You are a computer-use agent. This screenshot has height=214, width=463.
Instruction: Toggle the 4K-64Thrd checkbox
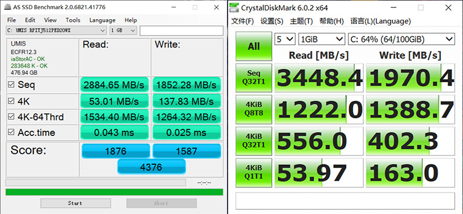pos(11,117)
